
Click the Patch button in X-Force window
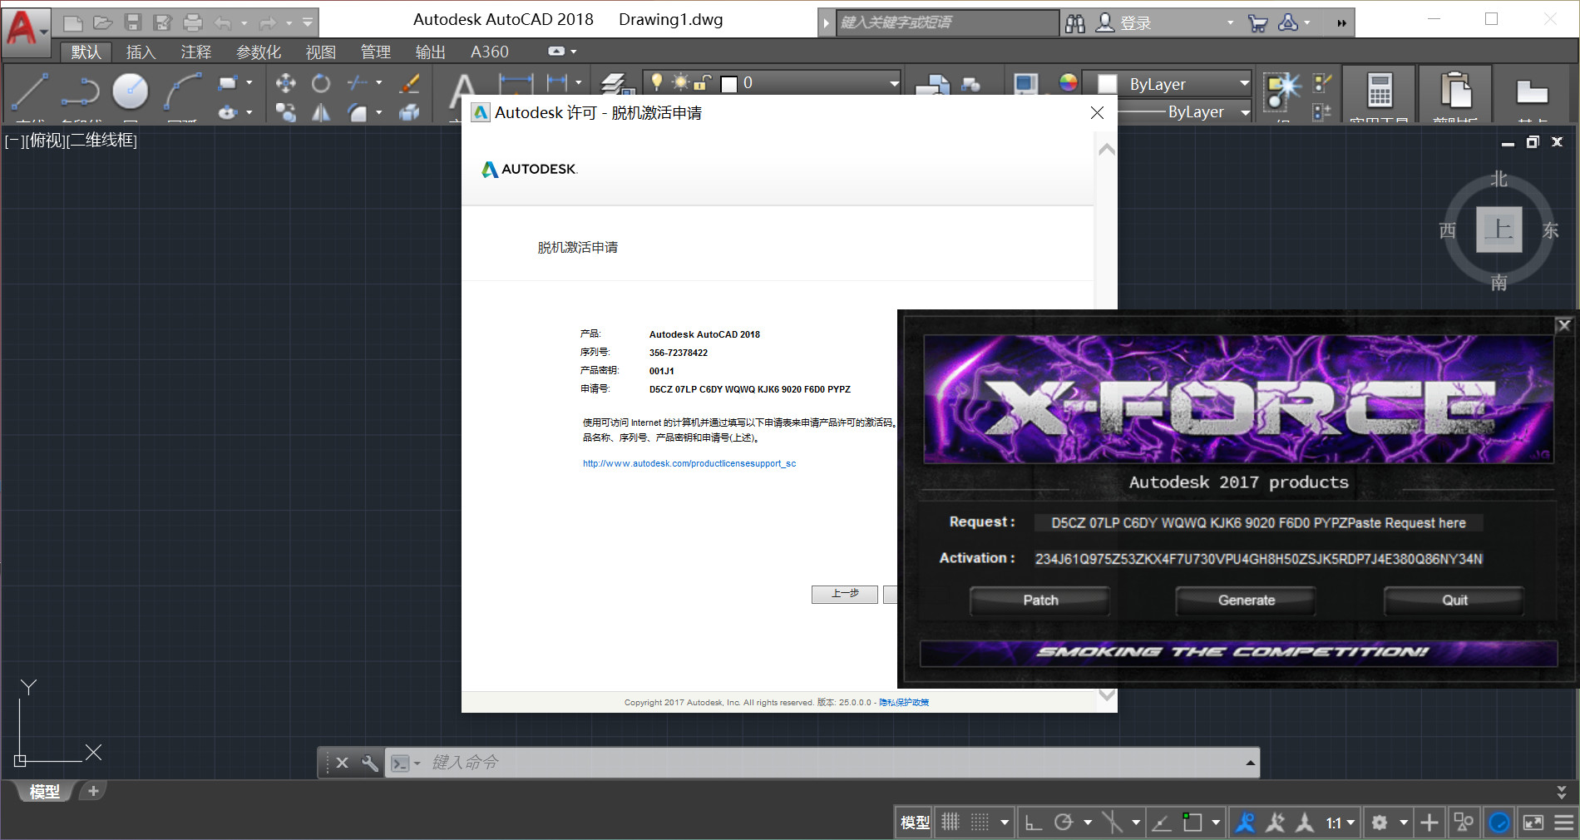[1040, 600]
